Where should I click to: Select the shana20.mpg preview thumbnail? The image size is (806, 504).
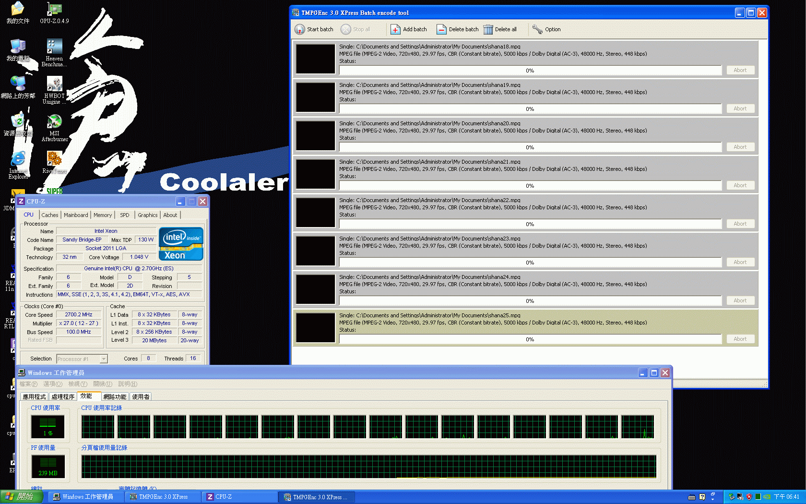coord(315,136)
